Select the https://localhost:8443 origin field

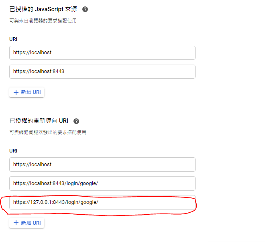point(102,71)
